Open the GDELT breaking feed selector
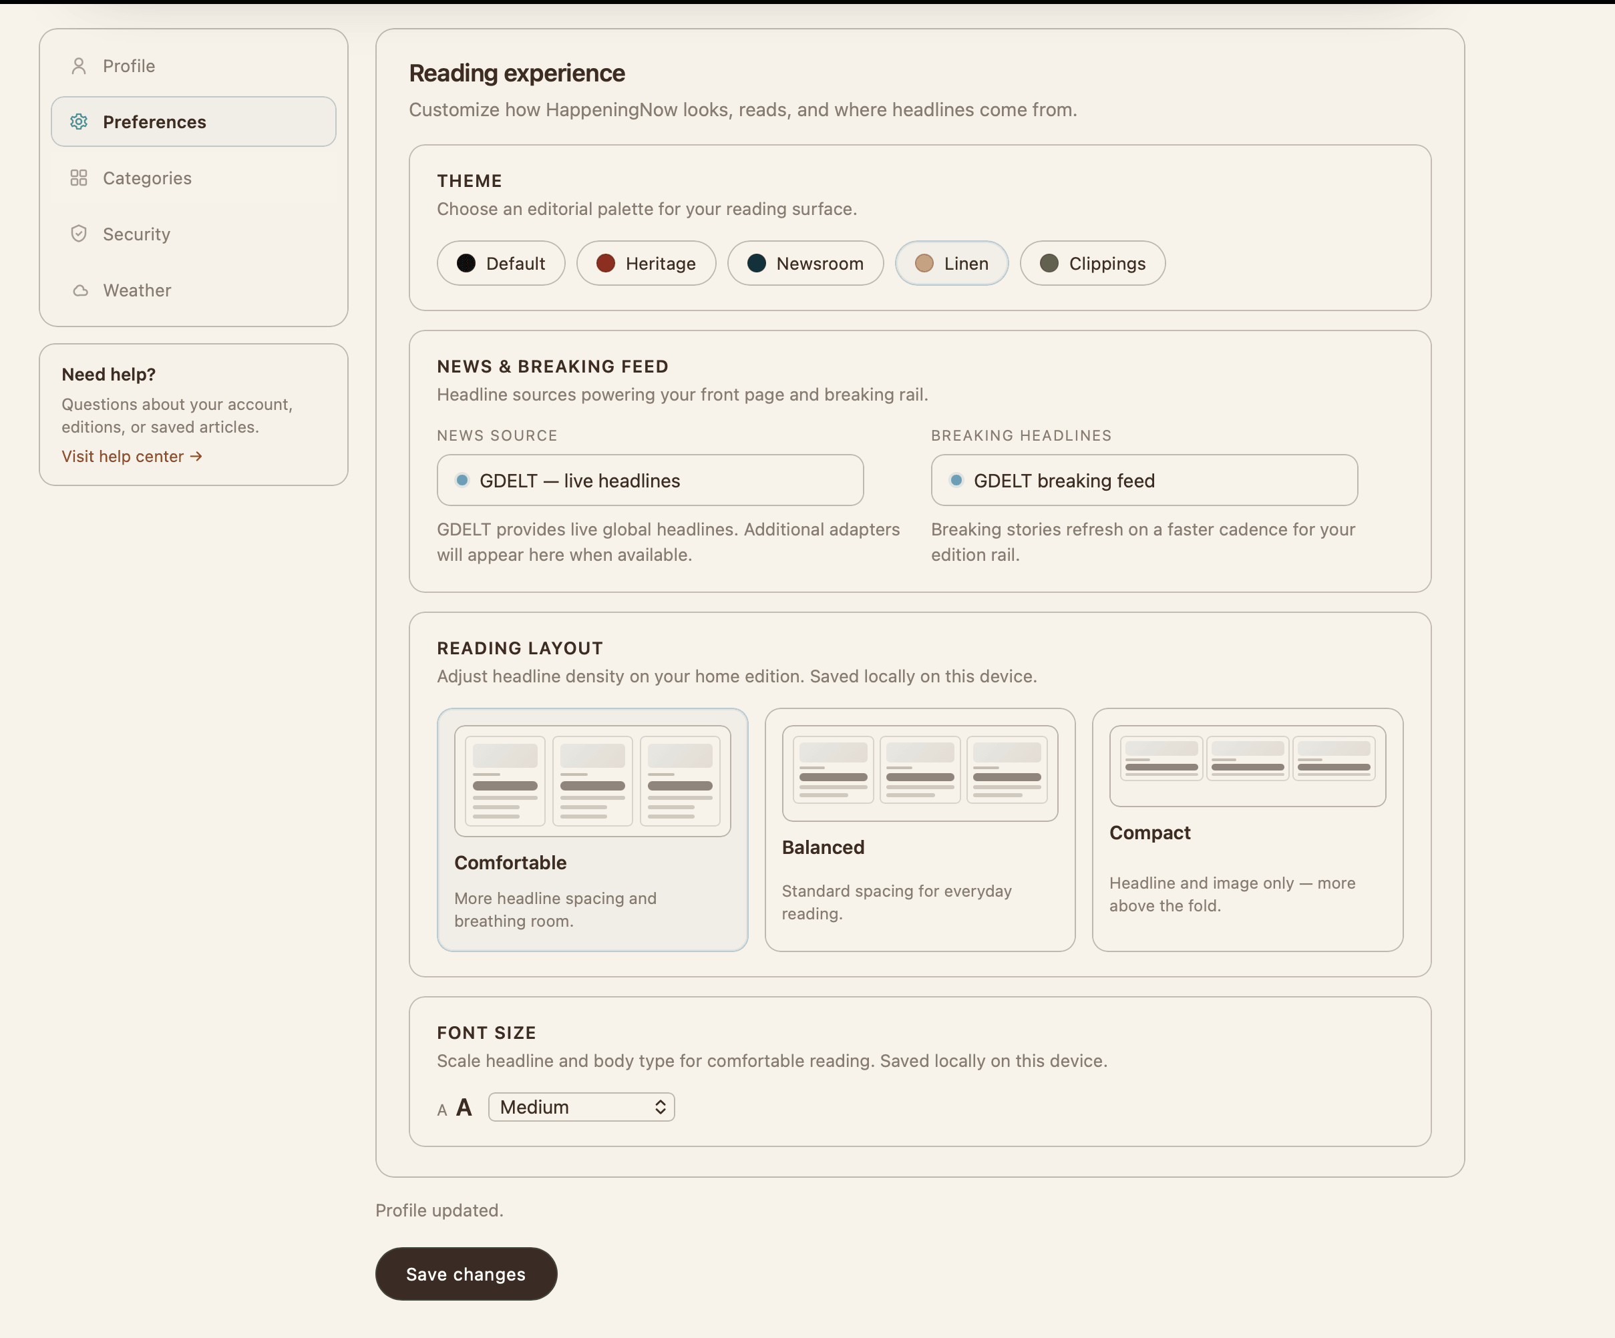Screen dimensions: 1615x1338 1143,481
